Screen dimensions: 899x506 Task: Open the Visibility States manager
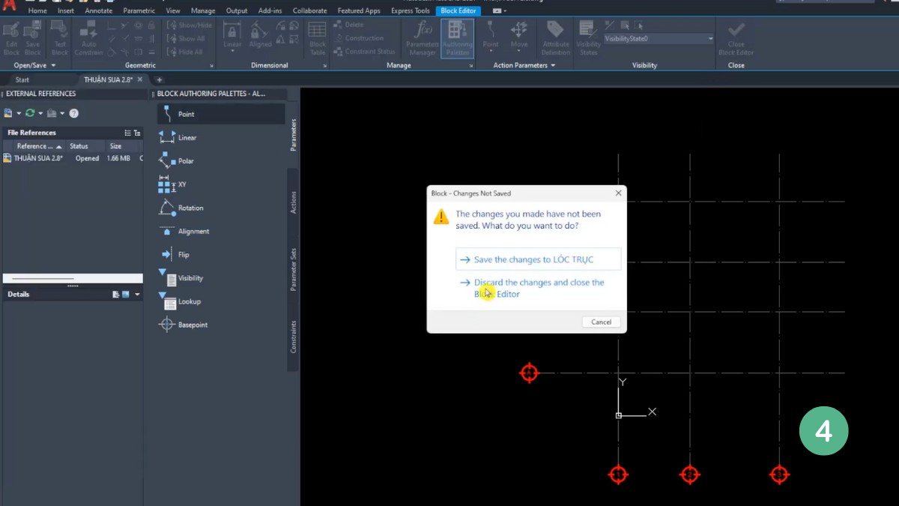click(x=588, y=37)
